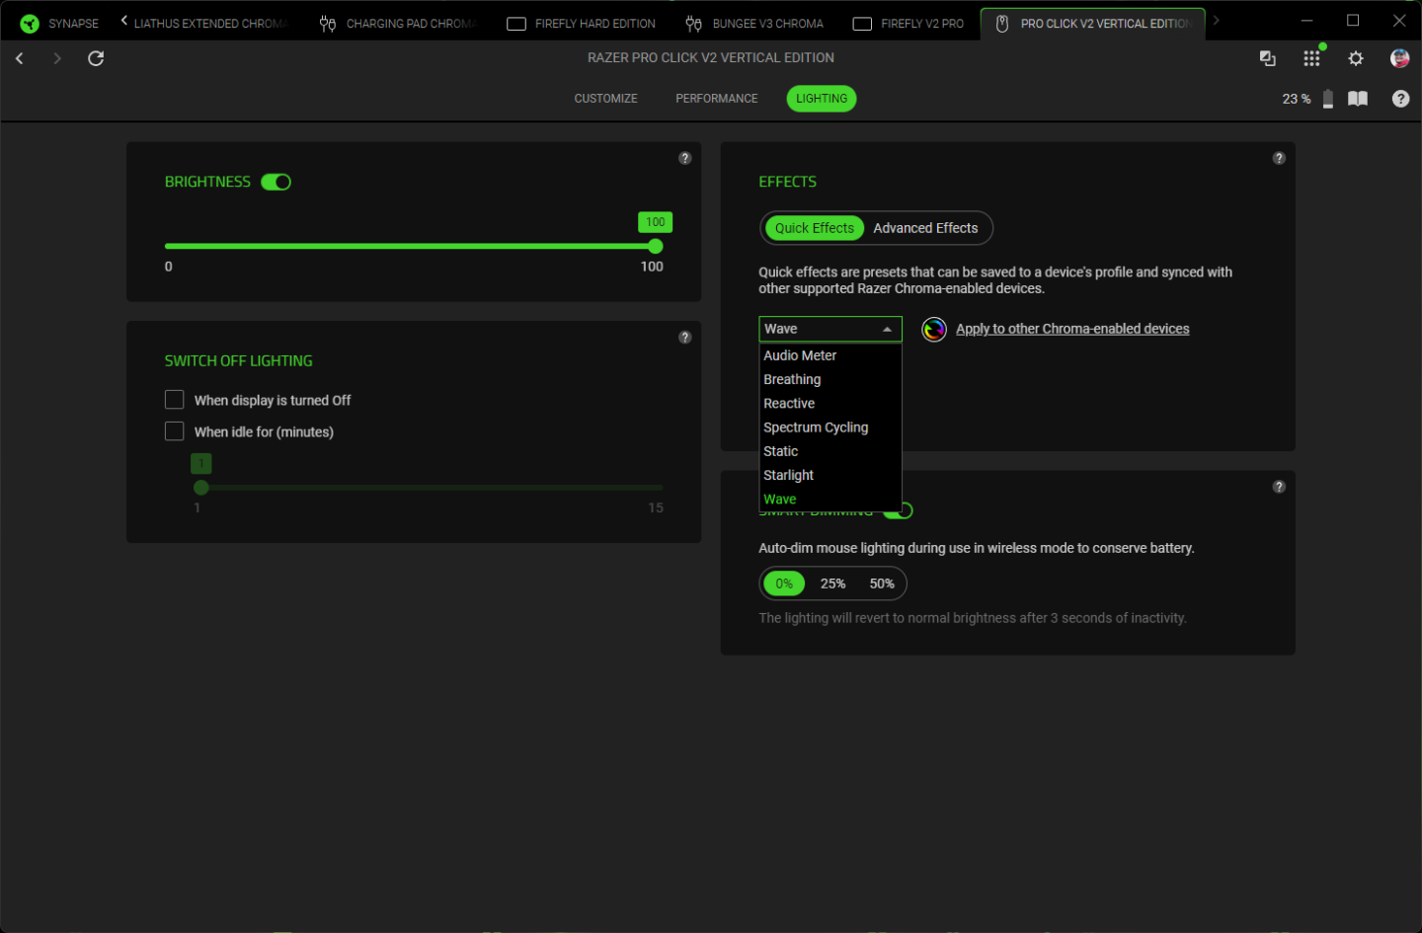Screen dimensions: 1422x933
Task: Enable 'When idle for (minutes)' checkbox
Action: click(175, 431)
